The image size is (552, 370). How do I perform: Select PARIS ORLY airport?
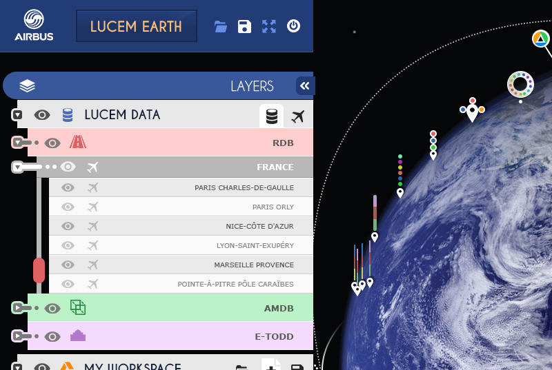[273, 207]
